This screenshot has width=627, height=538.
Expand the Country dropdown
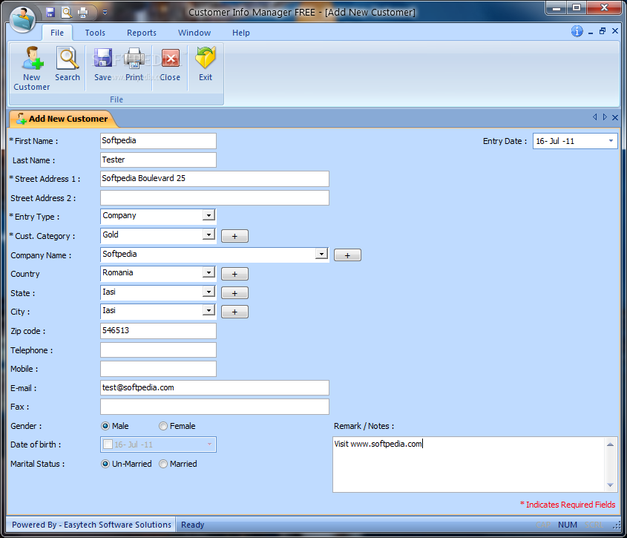coord(209,272)
